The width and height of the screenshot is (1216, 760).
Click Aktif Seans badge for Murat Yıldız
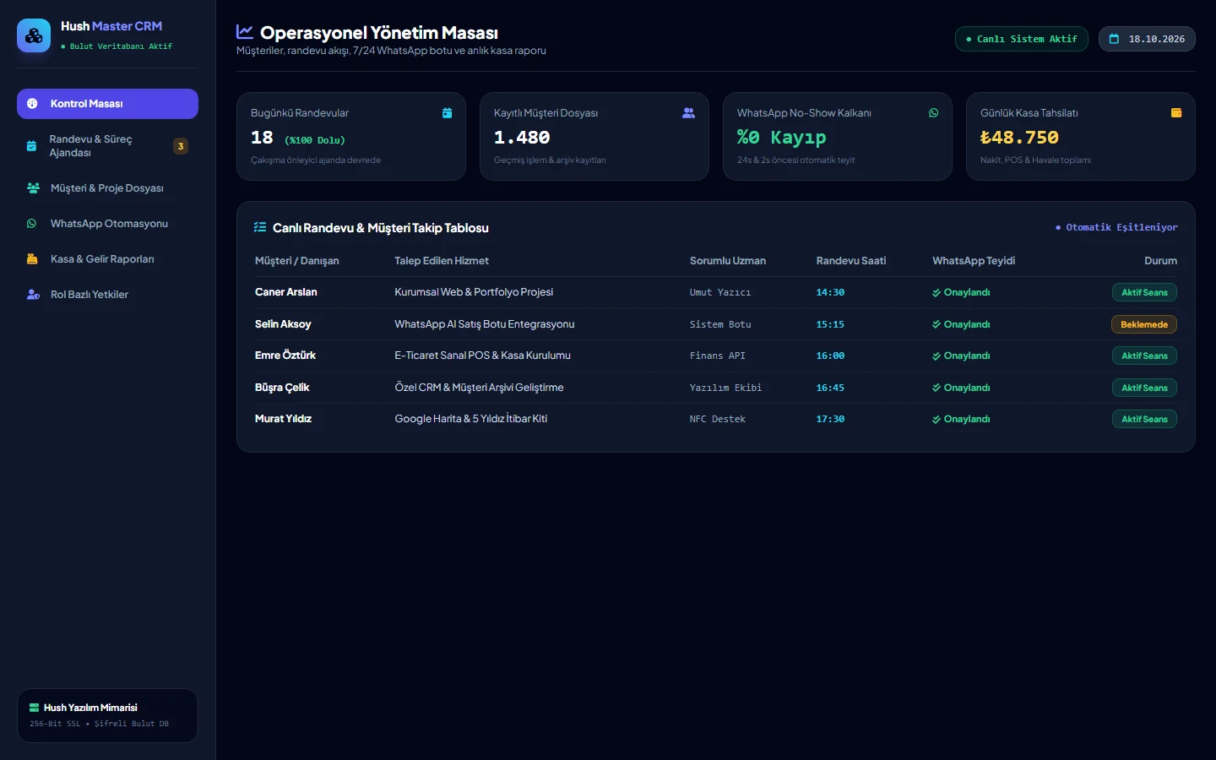[x=1144, y=419]
